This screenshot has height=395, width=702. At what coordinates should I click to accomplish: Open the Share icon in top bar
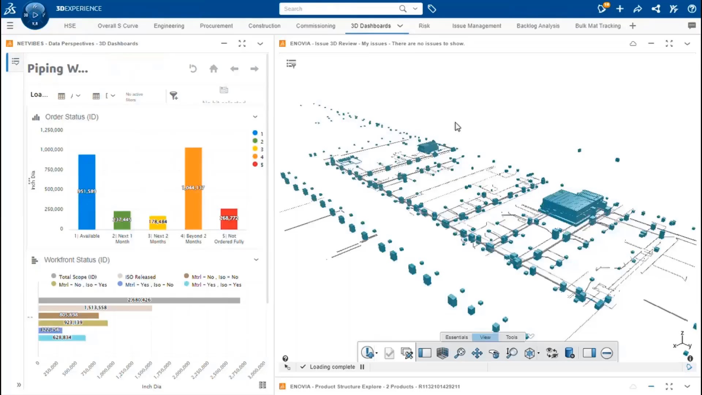pos(638,9)
